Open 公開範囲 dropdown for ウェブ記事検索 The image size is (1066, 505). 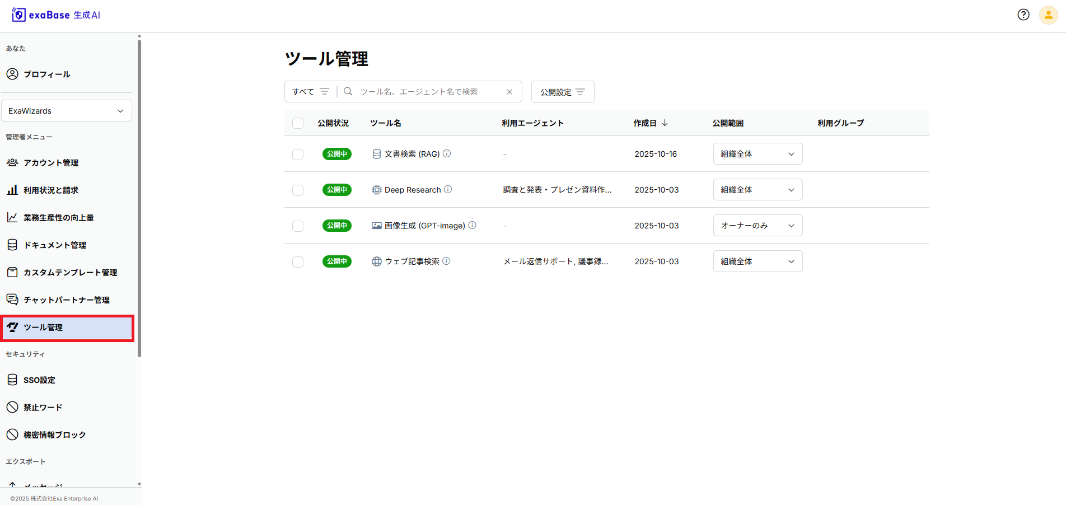(758, 261)
